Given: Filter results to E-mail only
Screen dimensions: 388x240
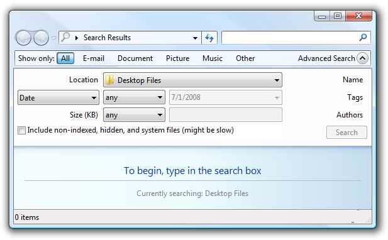Looking at the screenshot, I should click(x=94, y=58).
